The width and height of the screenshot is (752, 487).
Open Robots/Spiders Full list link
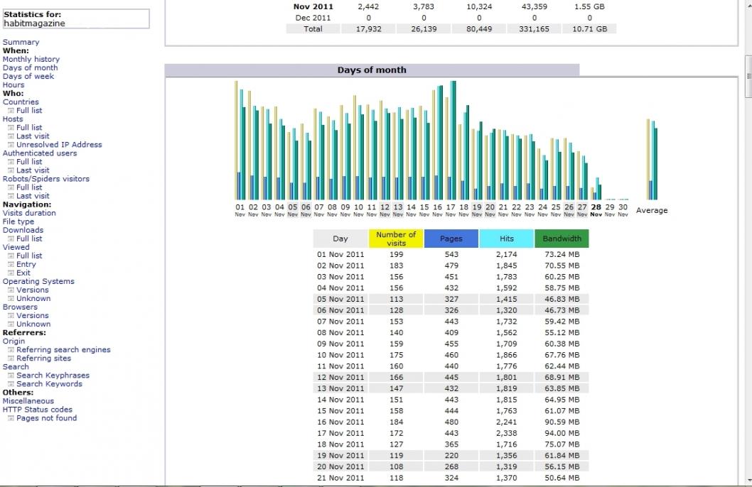[x=29, y=187]
